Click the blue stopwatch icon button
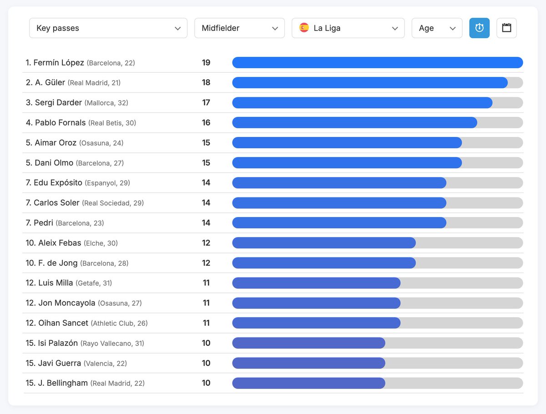The width and height of the screenshot is (546, 414). [480, 28]
